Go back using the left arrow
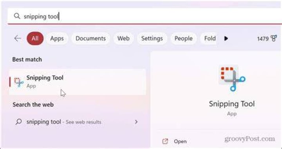 pos(18,38)
